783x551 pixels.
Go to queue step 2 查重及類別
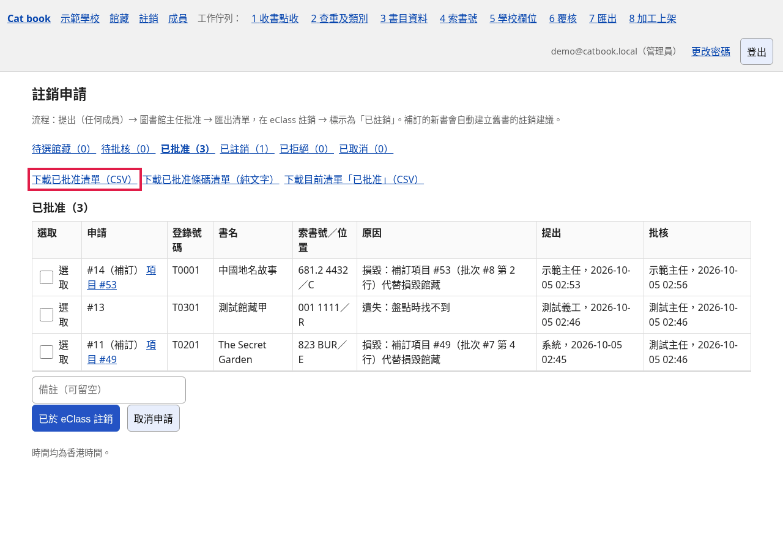[340, 18]
